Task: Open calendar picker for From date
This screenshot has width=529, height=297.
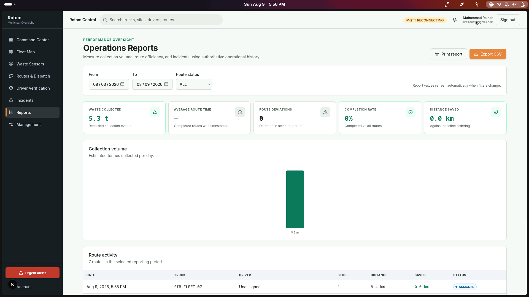Action: pyautogui.click(x=122, y=84)
